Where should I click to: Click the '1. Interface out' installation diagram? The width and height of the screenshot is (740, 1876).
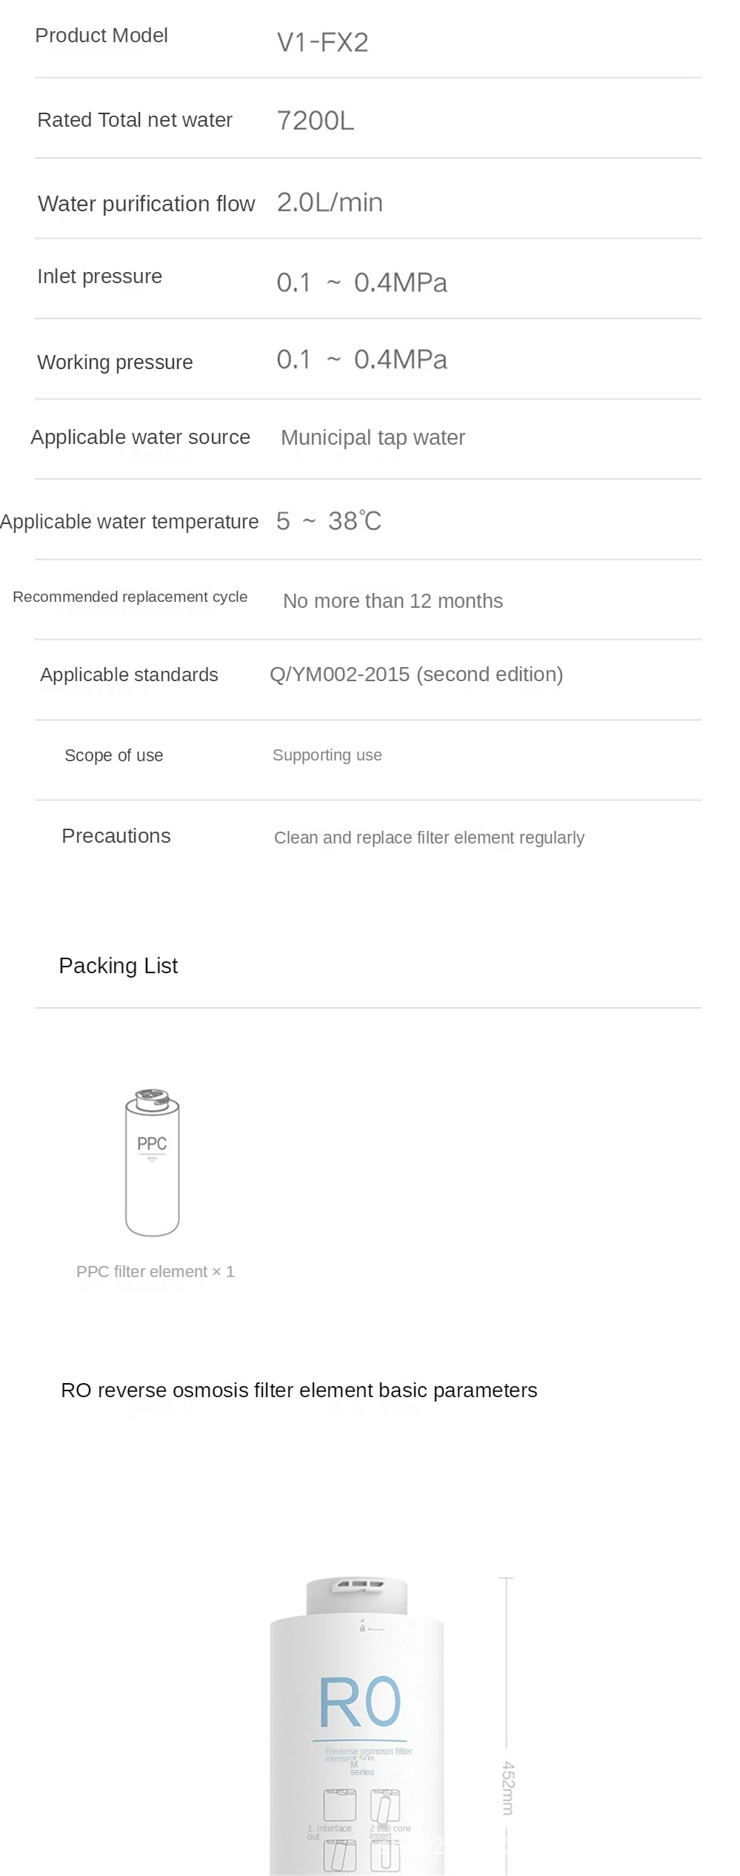point(339,1806)
